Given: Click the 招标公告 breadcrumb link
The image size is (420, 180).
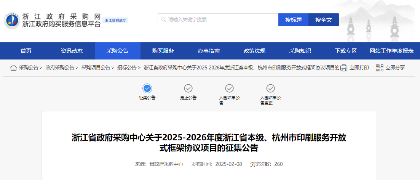Looking at the screenshot, I should point(127,68).
